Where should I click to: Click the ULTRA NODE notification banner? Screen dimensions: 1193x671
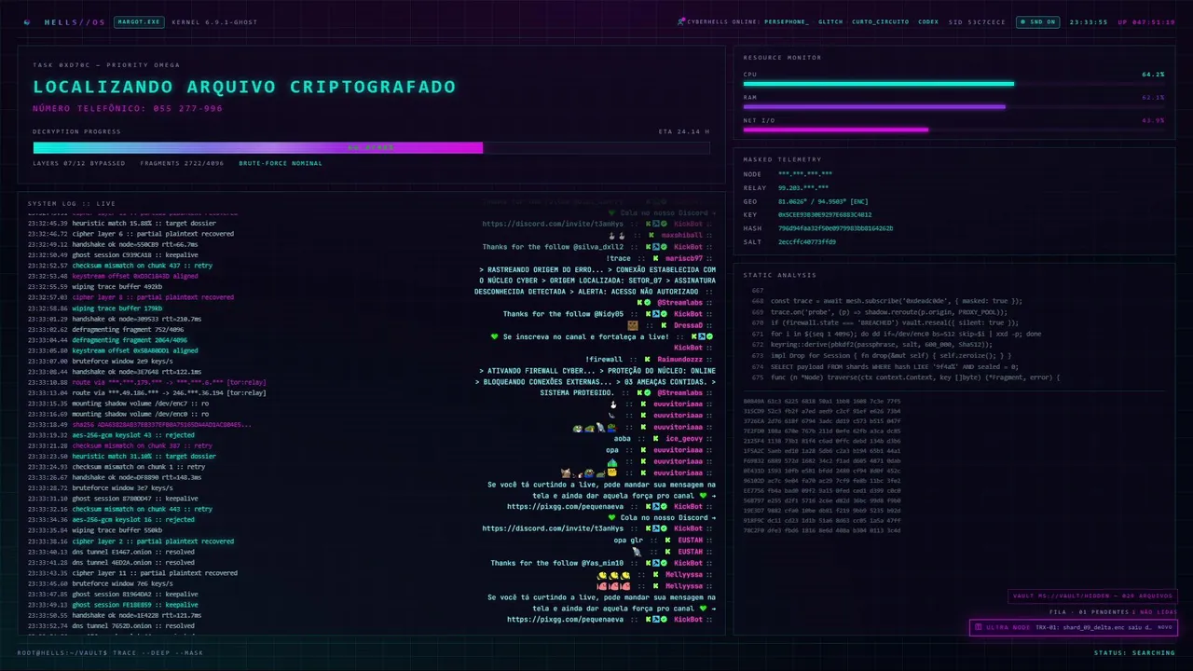point(1073,627)
